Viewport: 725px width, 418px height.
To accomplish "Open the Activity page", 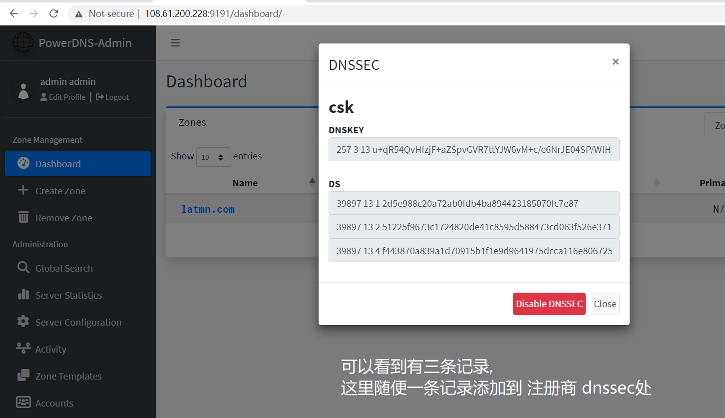I will pos(50,349).
